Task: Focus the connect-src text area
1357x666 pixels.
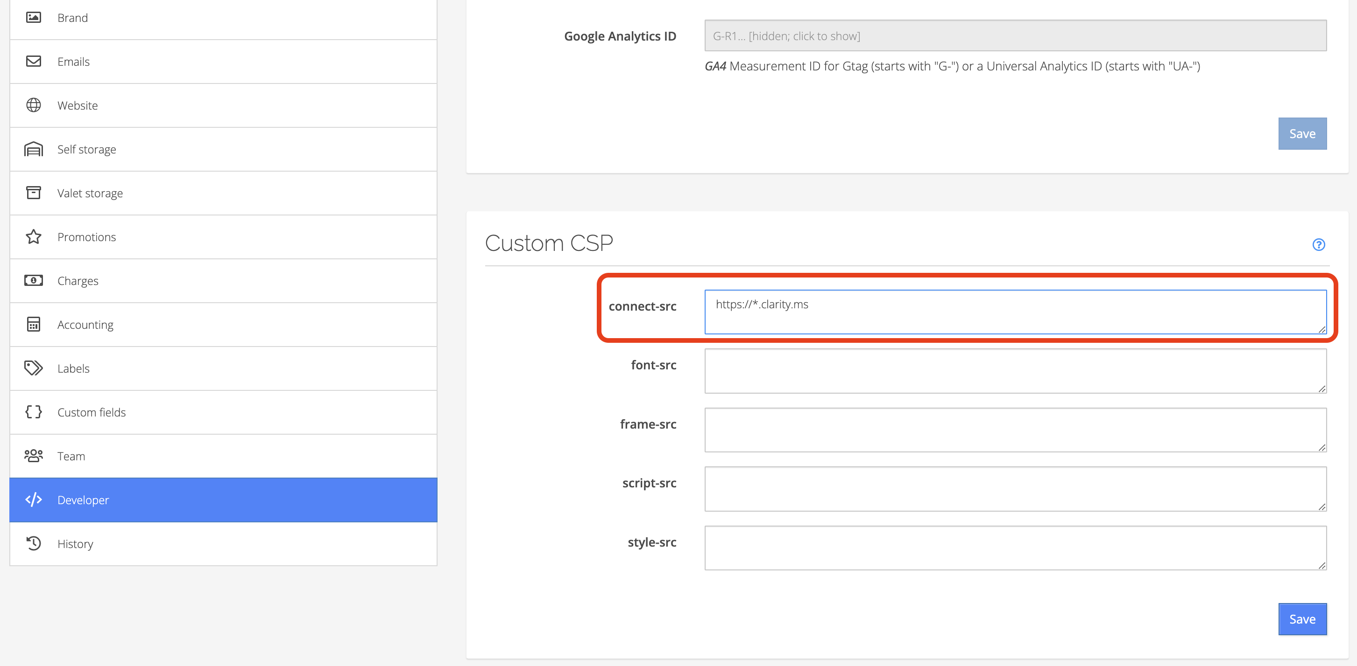Action: [x=1015, y=312]
